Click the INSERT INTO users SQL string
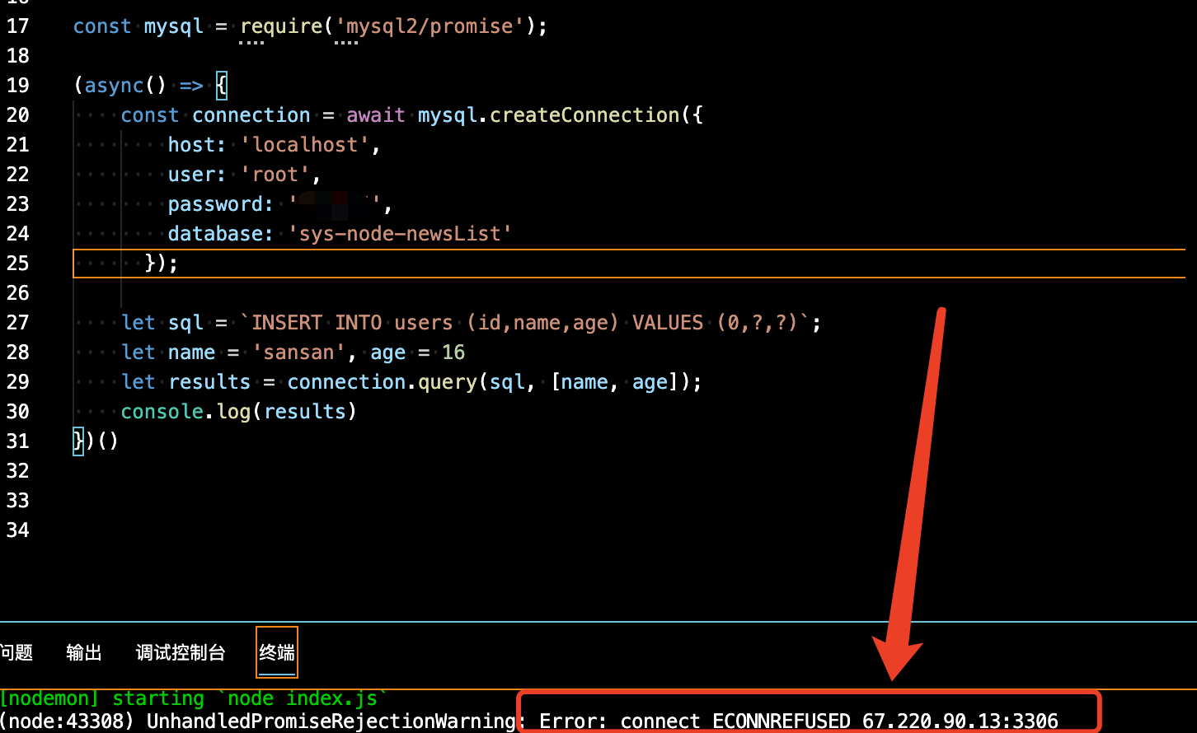 tap(525, 323)
